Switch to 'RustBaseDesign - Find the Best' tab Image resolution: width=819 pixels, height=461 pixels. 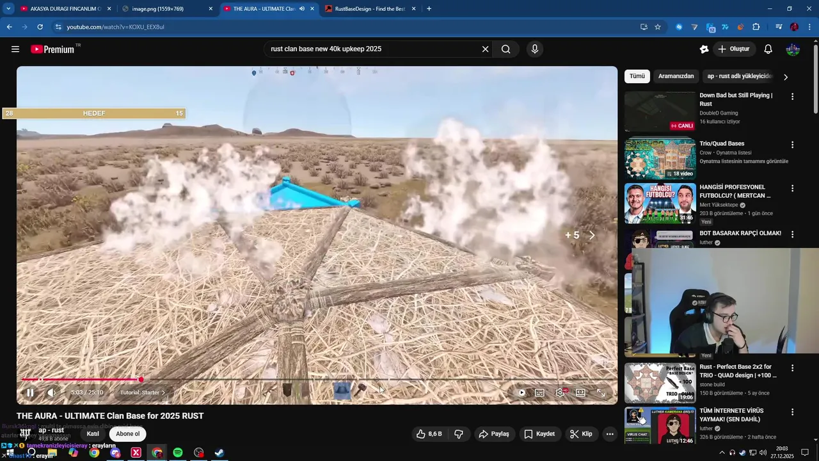tap(370, 9)
